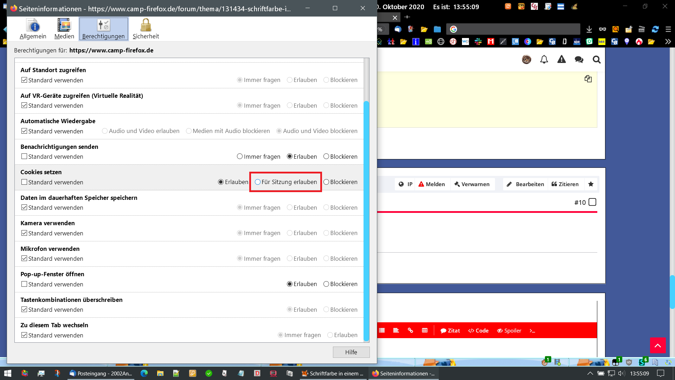The height and width of the screenshot is (380, 675).
Task: Click the insert table icon in editor toolbar
Action: (425, 330)
